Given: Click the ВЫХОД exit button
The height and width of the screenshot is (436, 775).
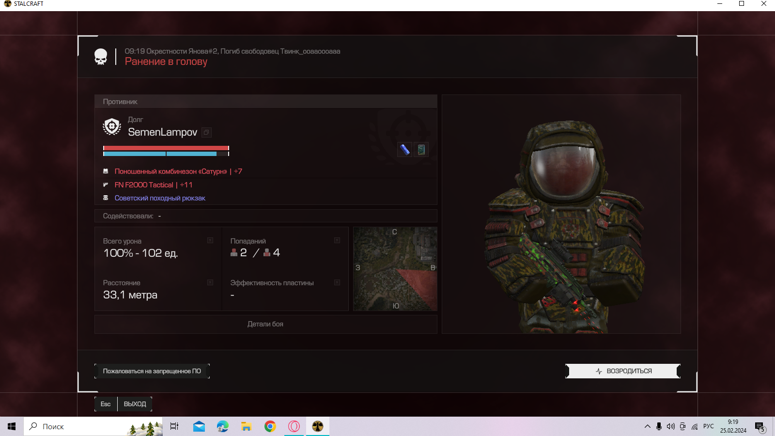Looking at the screenshot, I should tap(135, 404).
